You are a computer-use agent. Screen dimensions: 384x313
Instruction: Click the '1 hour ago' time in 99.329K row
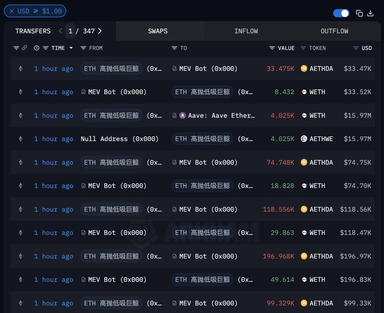coord(54,303)
